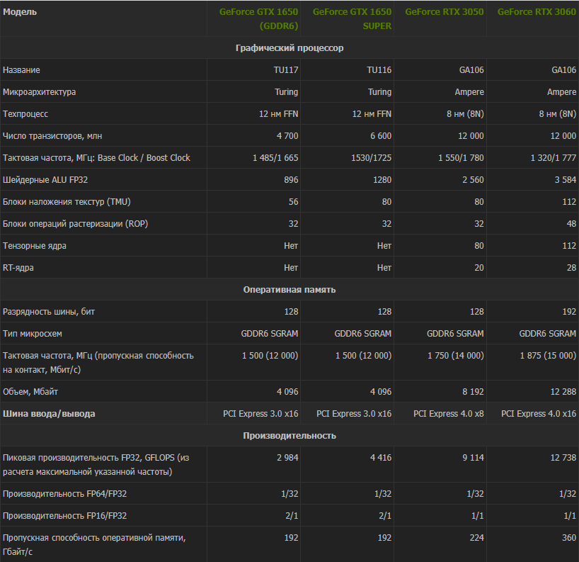This screenshot has height=562, width=579.
Task: Select the 2 984 GFLOPS value
Action: pyautogui.click(x=287, y=458)
